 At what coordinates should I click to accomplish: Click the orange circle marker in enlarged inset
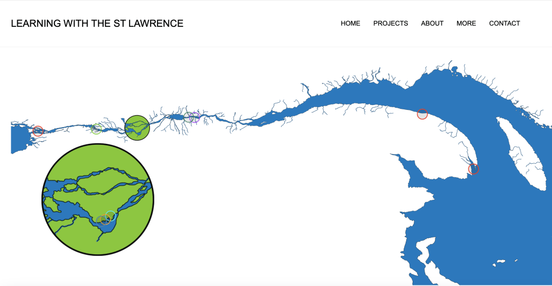click(106, 219)
